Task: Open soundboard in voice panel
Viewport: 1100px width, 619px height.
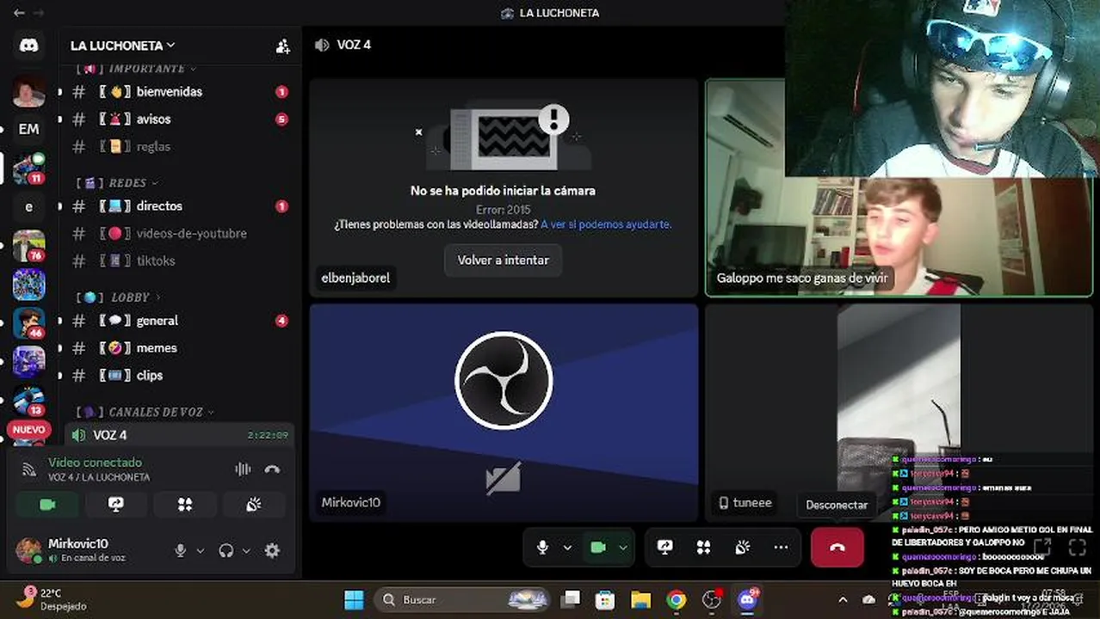Action: 254,505
